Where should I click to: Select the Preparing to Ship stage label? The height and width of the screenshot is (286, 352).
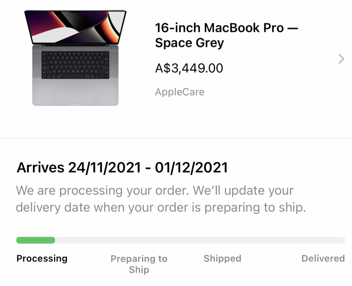139,264
